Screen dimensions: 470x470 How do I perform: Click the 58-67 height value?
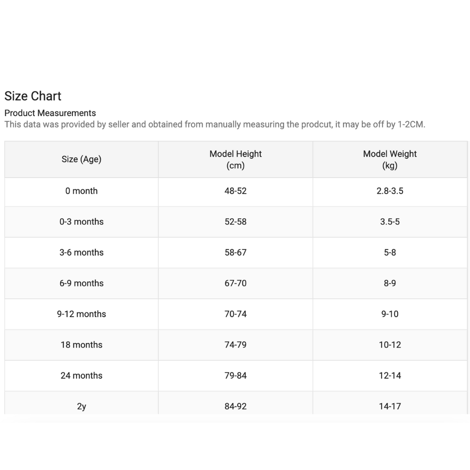(x=235, y=253)
